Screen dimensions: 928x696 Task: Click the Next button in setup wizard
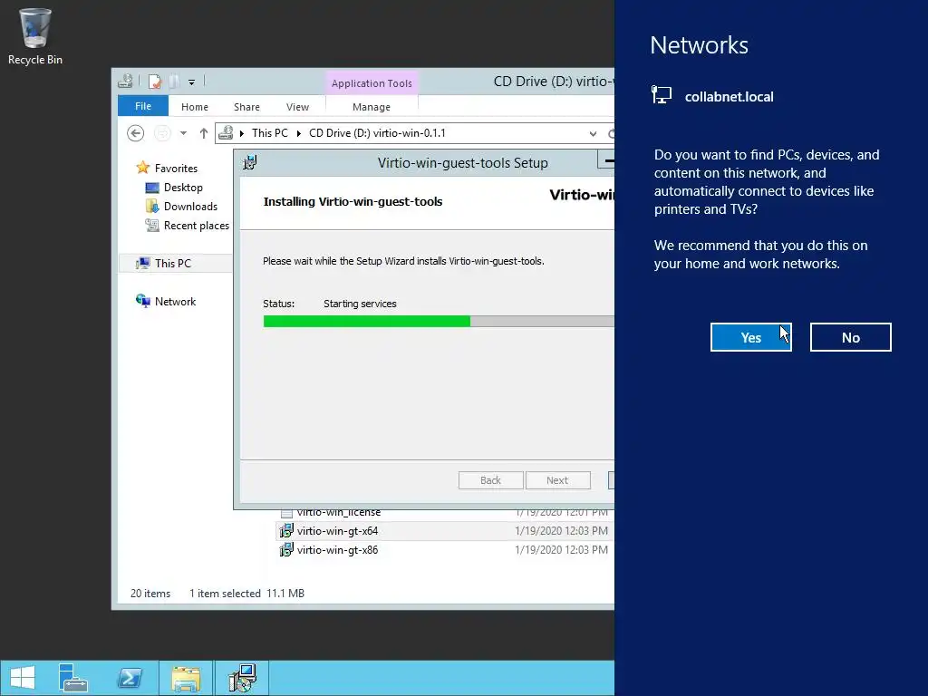[x=557, y=480]
